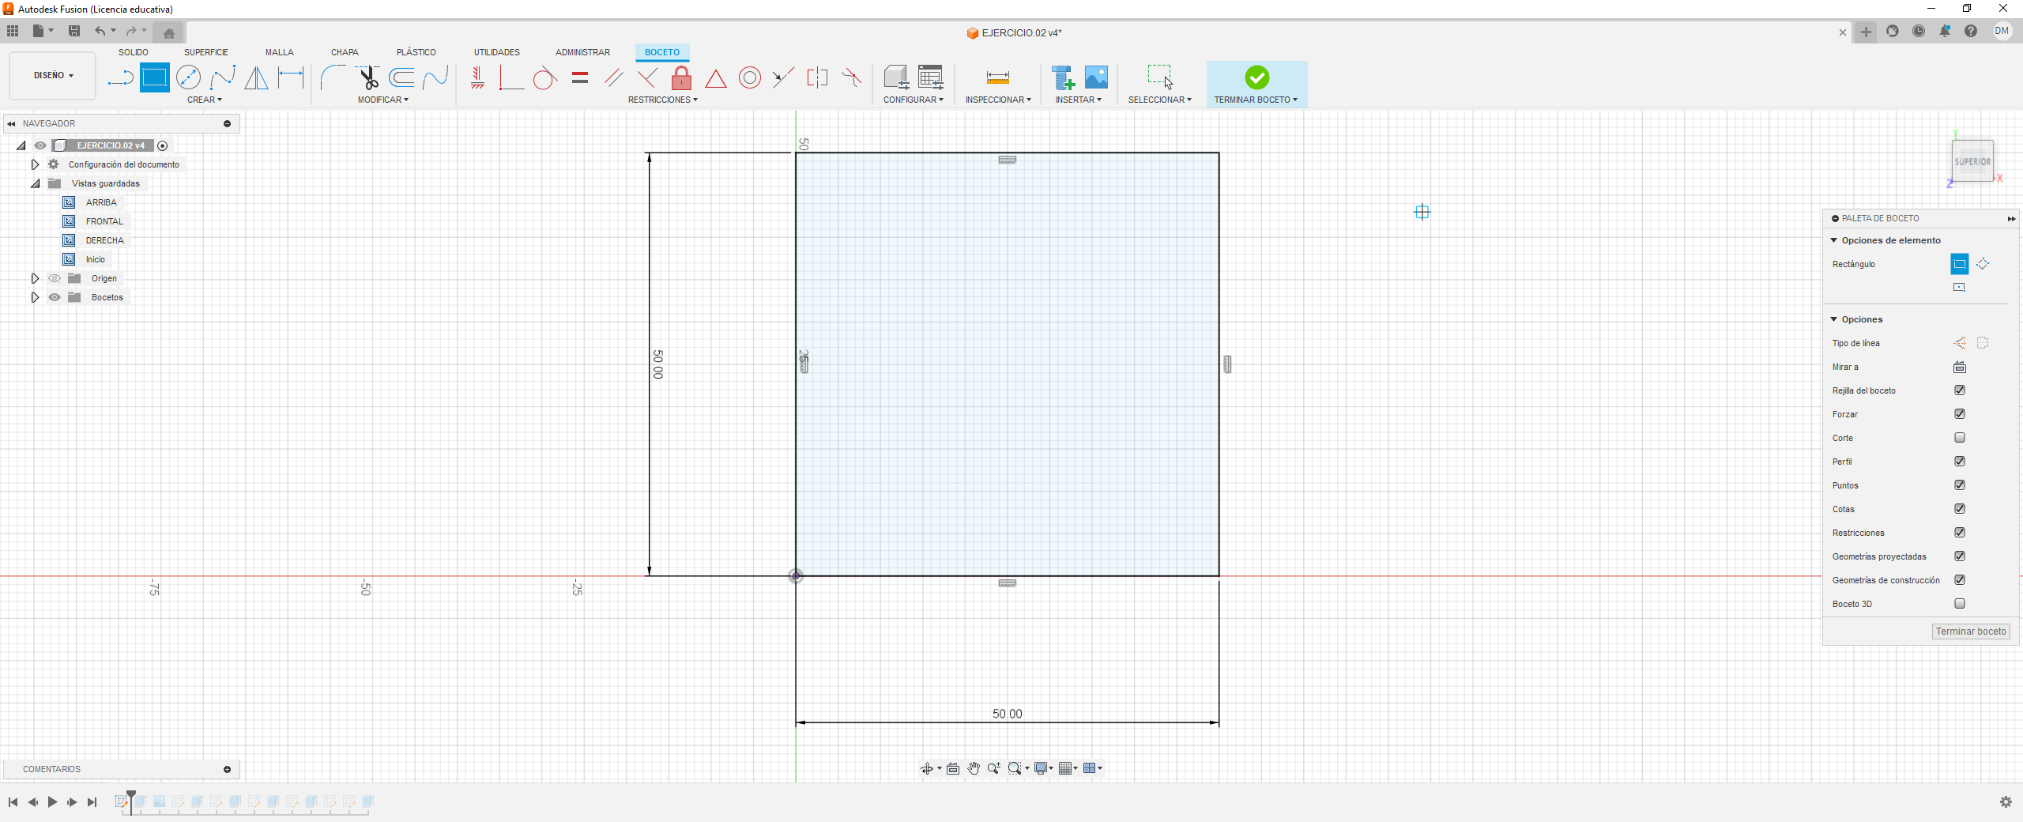2023x822 pixels.
Task: Click the DM user profile button
Action: 2002,31
